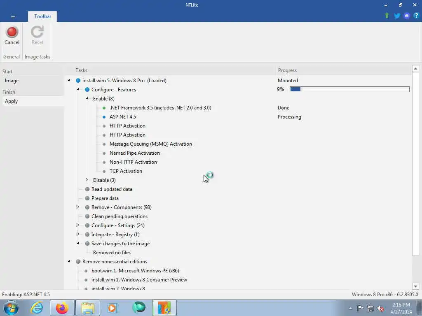Click the Windows 8 Pro x86 version text

click(385, 295)
